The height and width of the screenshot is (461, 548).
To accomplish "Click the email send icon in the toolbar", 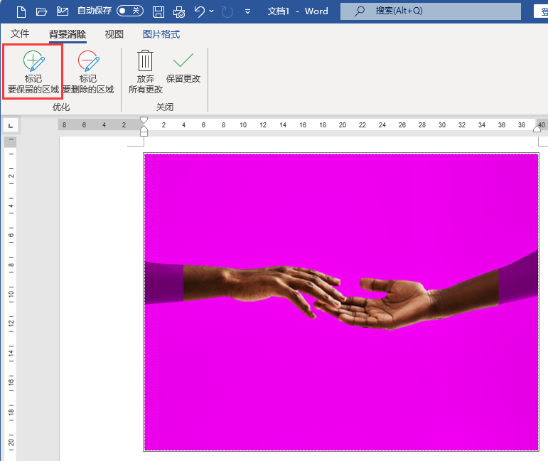I will coord(63,11).
